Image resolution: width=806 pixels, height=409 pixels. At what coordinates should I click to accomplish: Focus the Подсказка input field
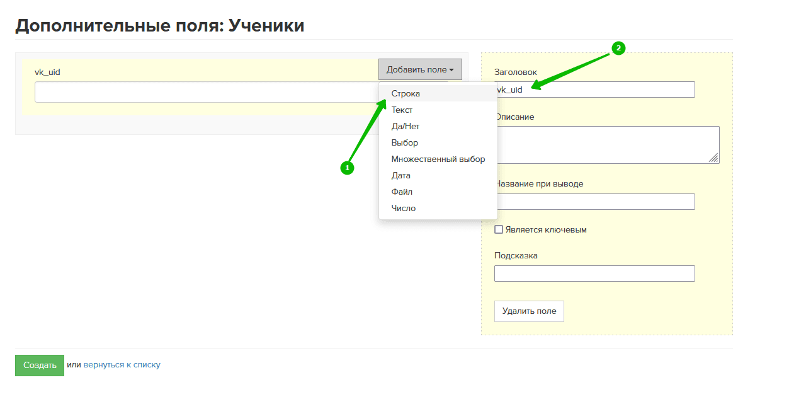[x=594, y=274]
